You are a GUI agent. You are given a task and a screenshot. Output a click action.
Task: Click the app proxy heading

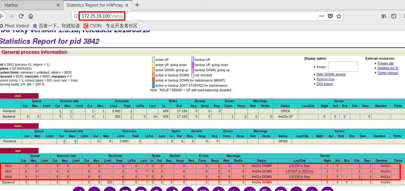click(x=18, y=151)
